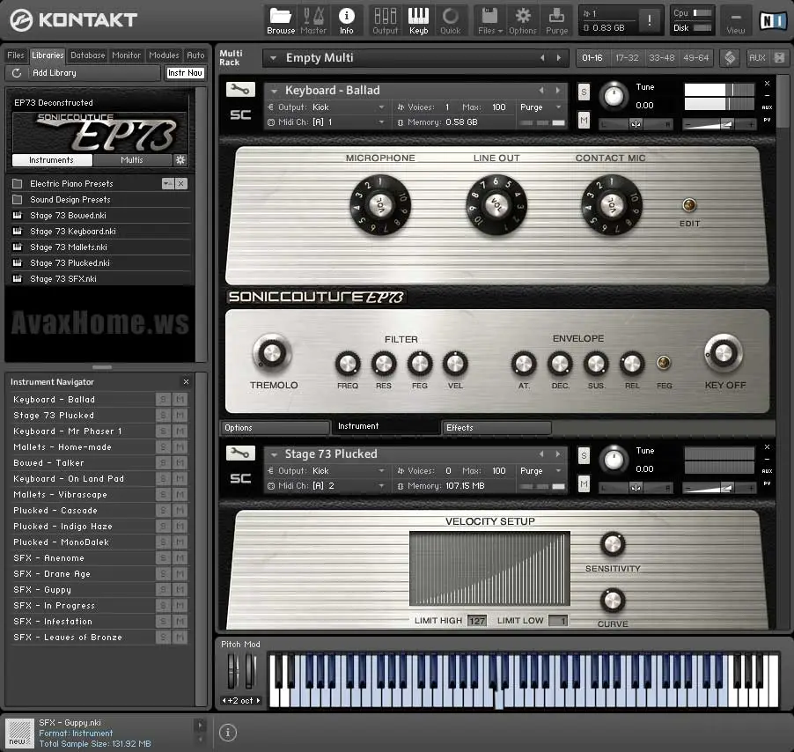
Task: Open Output Kick dropdown for Keyboard - Ballad
Action: [x=327, y=107]
